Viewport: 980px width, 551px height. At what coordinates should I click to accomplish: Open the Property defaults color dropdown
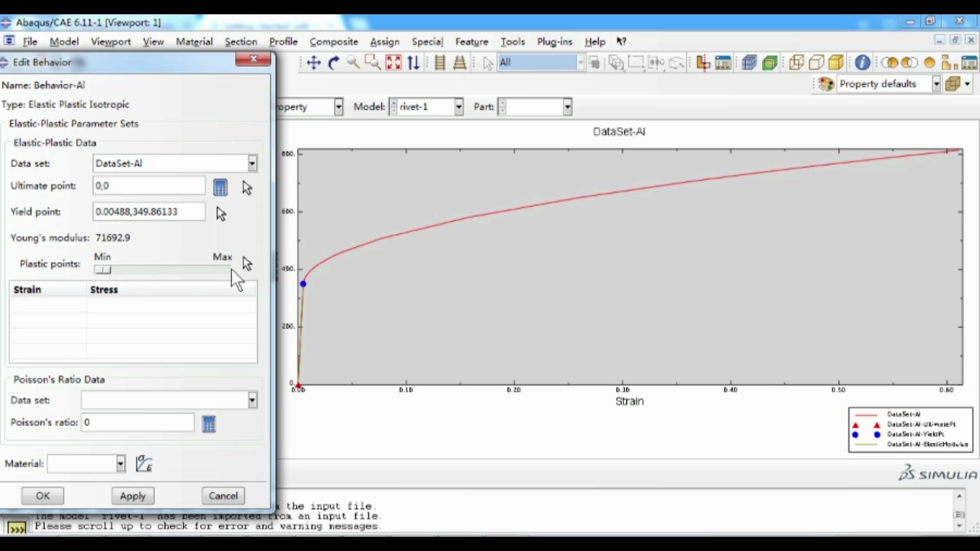coord(936,84)
